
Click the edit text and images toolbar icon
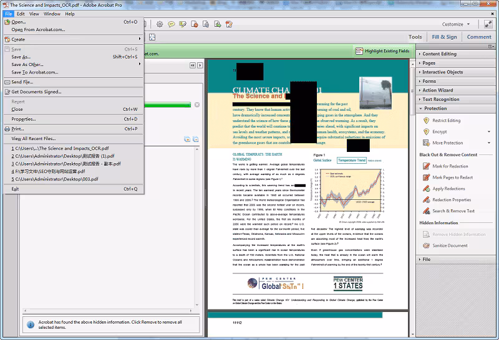tap(229, 24)
